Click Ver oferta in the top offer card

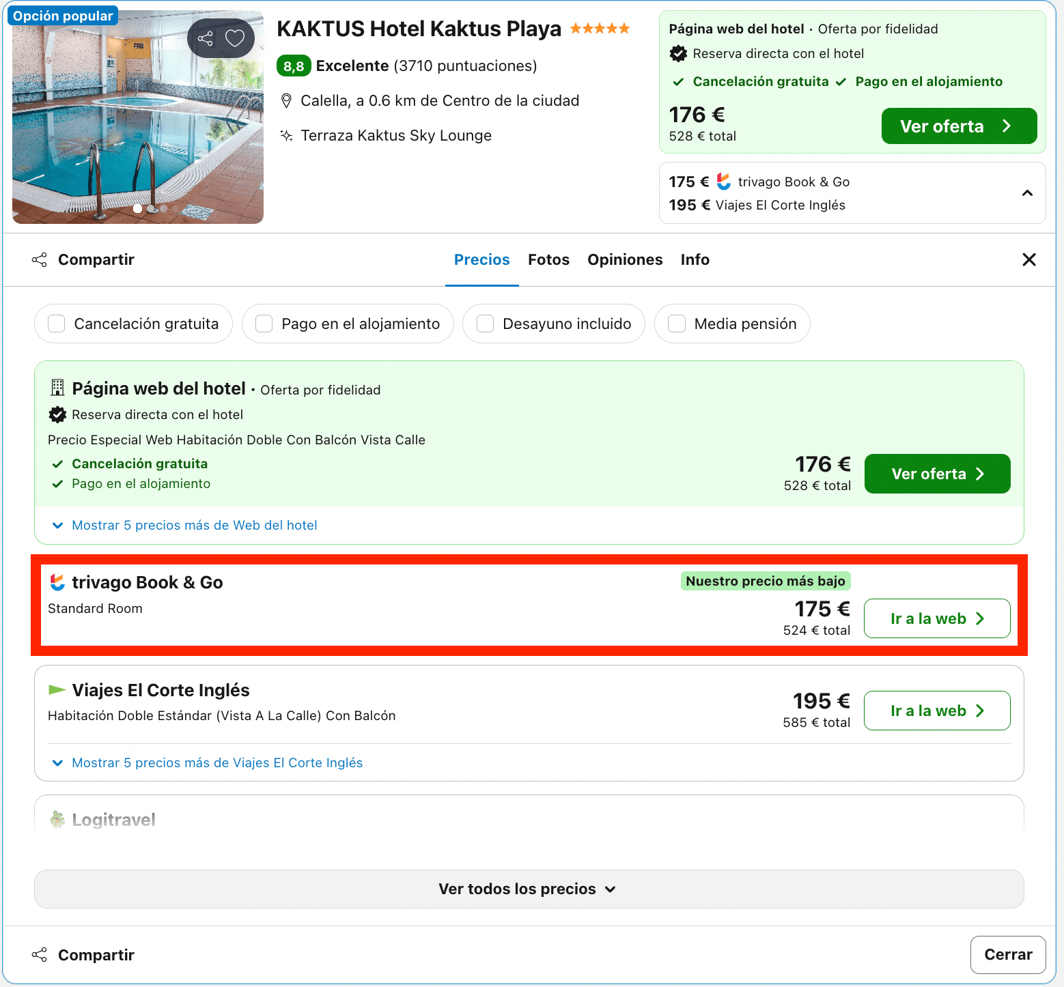(959, 126)
